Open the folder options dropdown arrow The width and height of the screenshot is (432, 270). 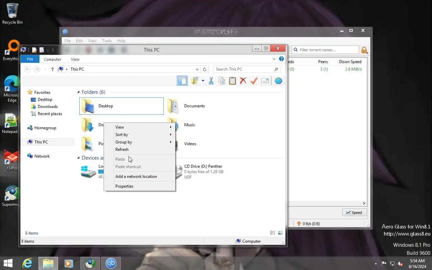pos(203,81)
